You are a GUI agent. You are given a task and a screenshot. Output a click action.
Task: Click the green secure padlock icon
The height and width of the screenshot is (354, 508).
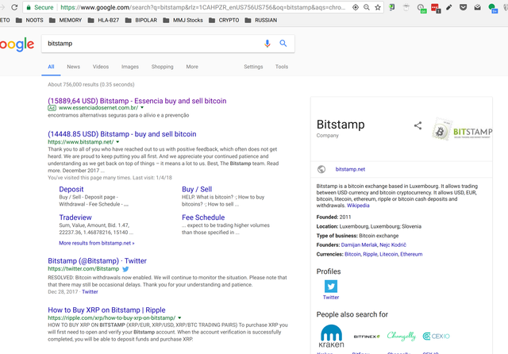tap(29, 7)
